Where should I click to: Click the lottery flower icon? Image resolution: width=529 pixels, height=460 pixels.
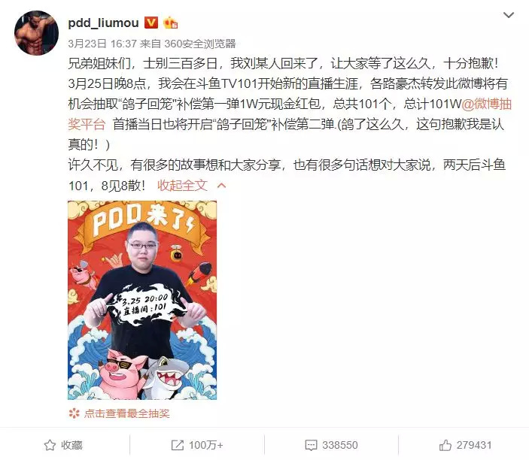click(74, 413)
